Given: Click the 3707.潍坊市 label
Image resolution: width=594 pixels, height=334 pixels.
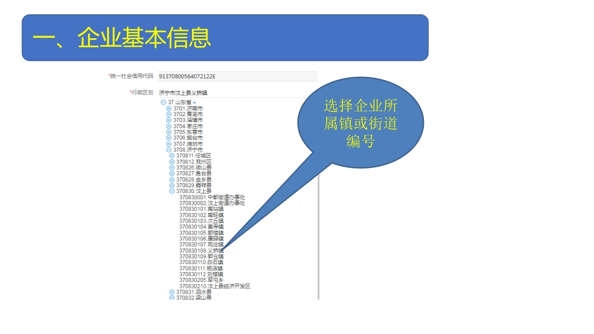Looking at the screenshot, I should [x=188, y=144].
